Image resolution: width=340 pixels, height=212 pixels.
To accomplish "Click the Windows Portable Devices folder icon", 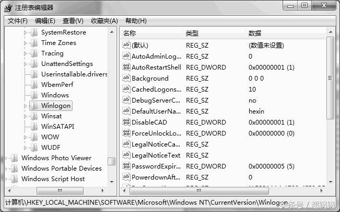I will (x=14, y=169).
